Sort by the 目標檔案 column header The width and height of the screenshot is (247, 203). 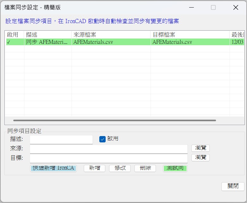click(x=190, y=34)
